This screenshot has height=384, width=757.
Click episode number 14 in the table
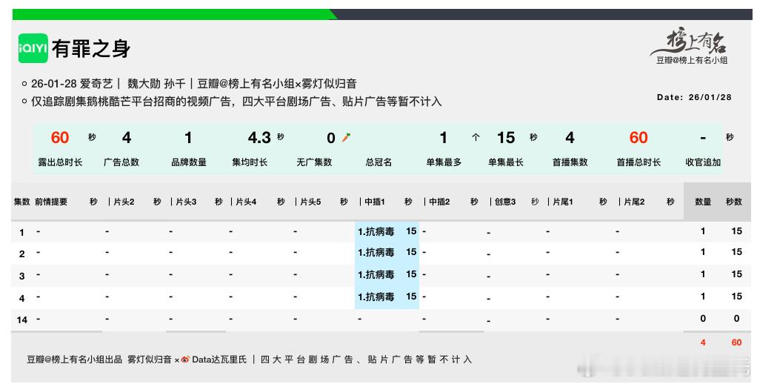pyautogui.click(x=21, y=320)
